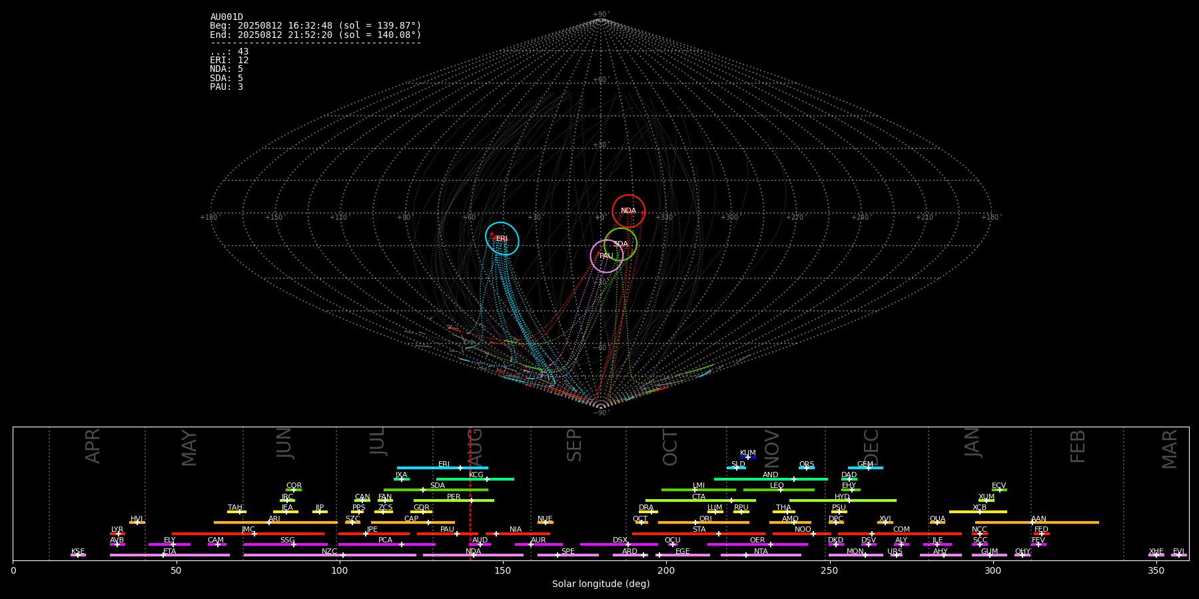Select the LYR shower bar on timeline
The width and height of the screenshot is (1199, 599).
tap(117, 534)
